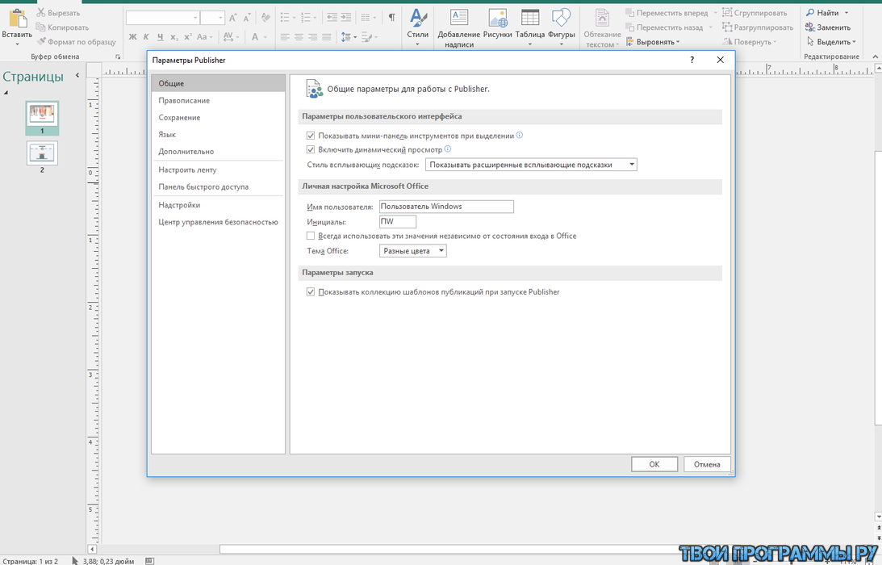Click increase indent icon
The image size is (882, 565).
pos(346,18)
